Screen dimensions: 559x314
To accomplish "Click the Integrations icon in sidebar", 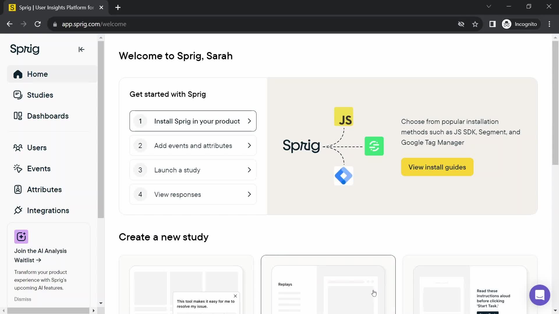I will [17, 210].
